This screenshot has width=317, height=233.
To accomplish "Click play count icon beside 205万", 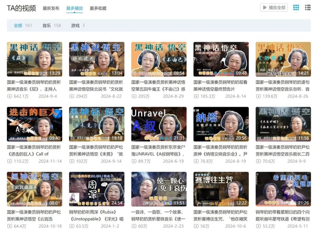I will click(x=134, y=96).
